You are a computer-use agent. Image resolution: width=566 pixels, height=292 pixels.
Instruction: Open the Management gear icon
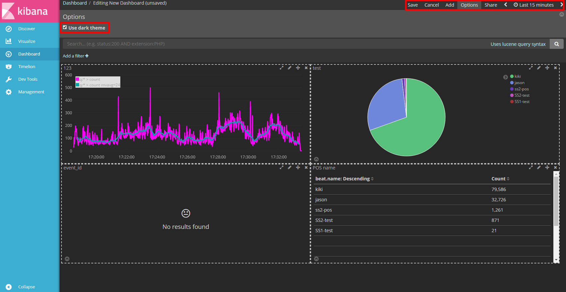(9, 92)
